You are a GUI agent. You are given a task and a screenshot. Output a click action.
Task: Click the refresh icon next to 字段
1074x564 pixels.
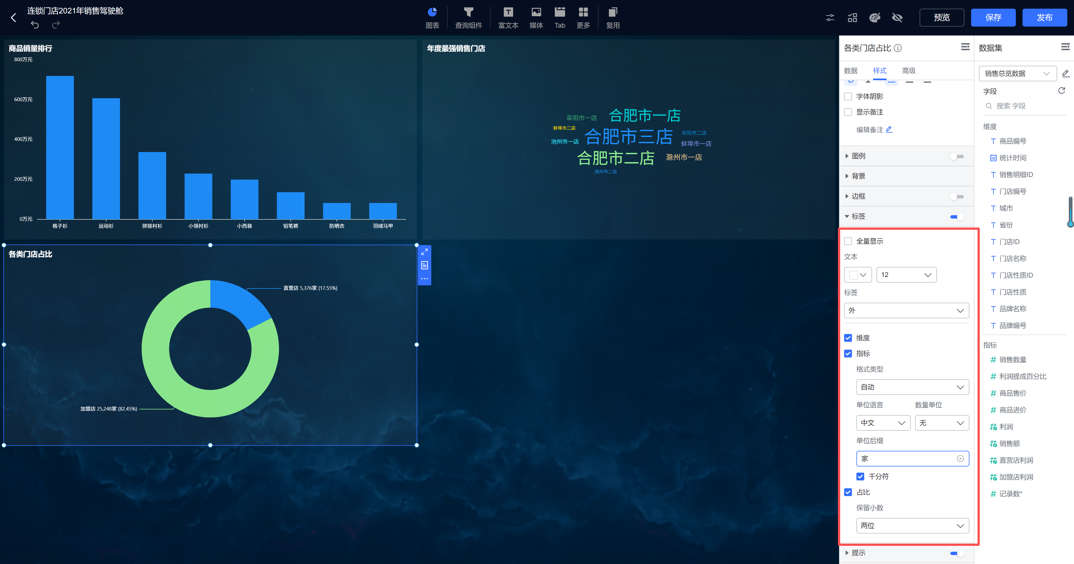coord(1061,91)
